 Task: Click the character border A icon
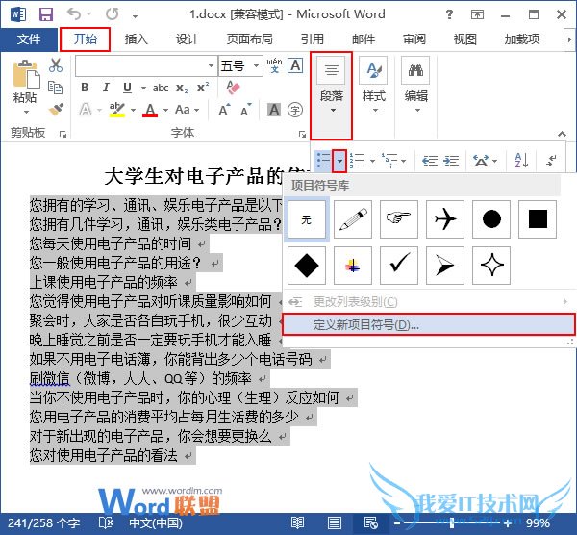click(295, 65)
